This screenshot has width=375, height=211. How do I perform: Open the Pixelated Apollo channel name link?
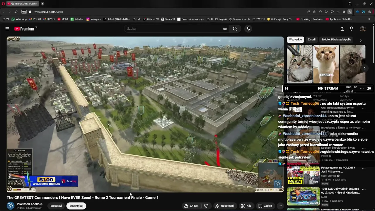point(28,204)
